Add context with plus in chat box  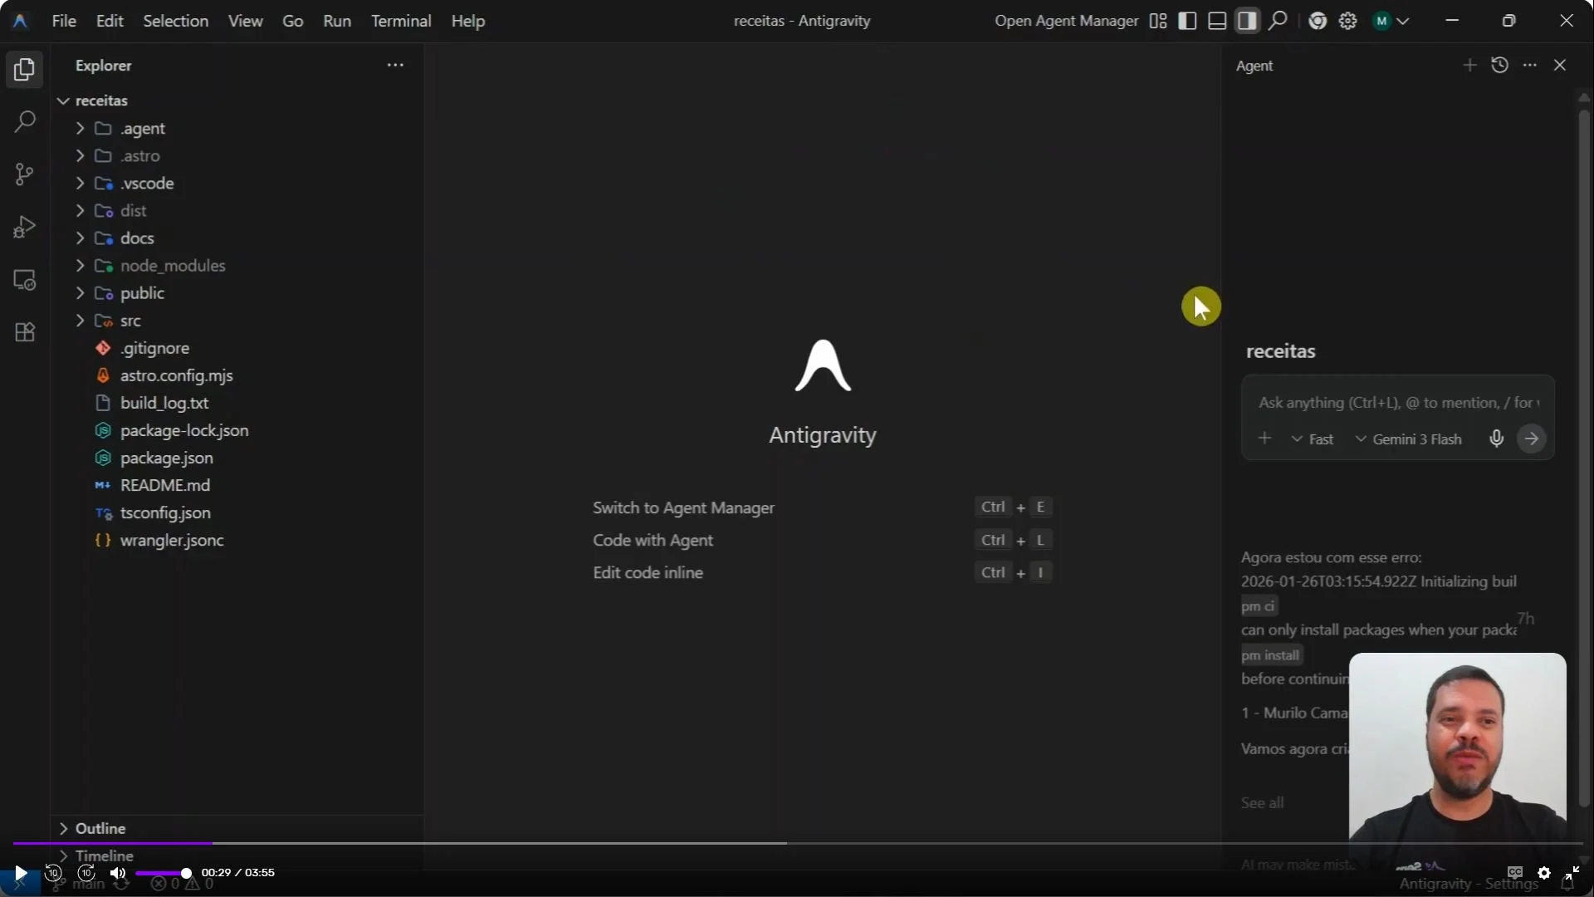1264,439
